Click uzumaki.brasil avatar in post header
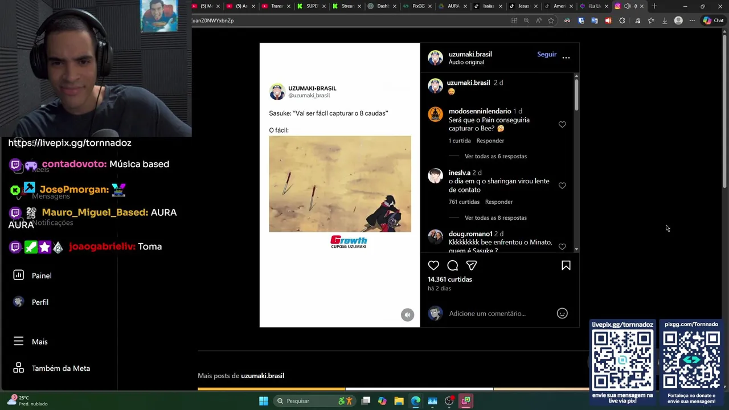This screenshot has width=729, height=410. point(436,58)
